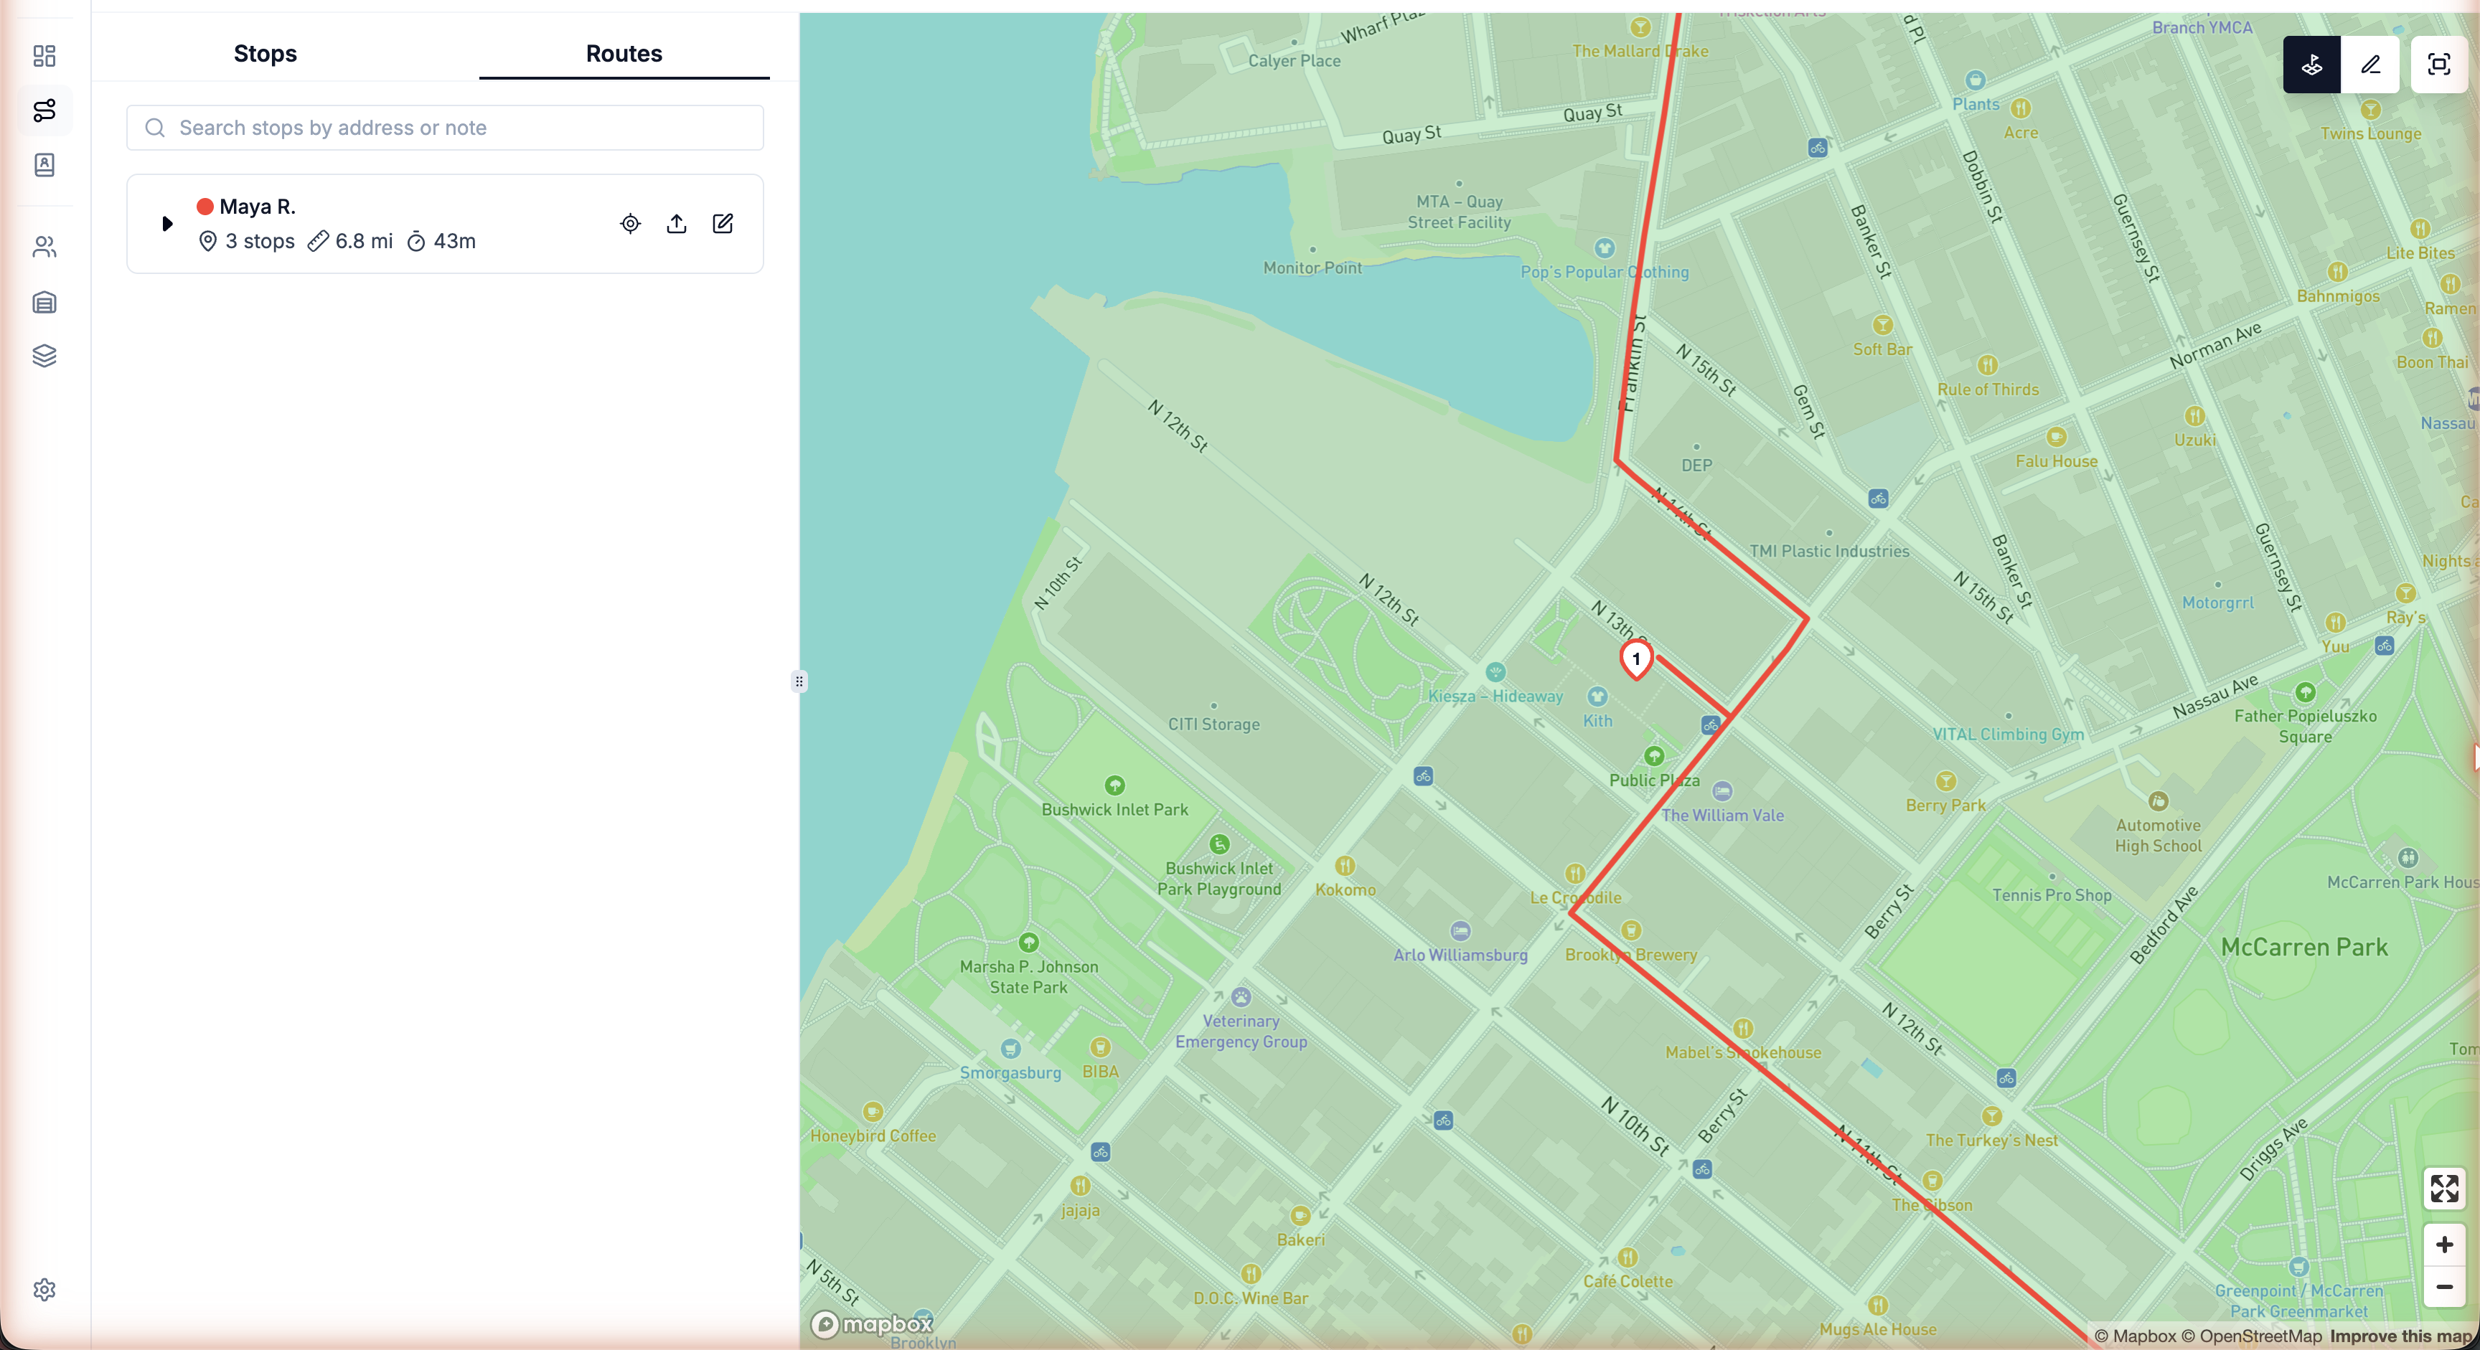Click The Turkey's Nest bar icon
The width and height of the screenshot is (2480, 1350).
[1992, 1116]
